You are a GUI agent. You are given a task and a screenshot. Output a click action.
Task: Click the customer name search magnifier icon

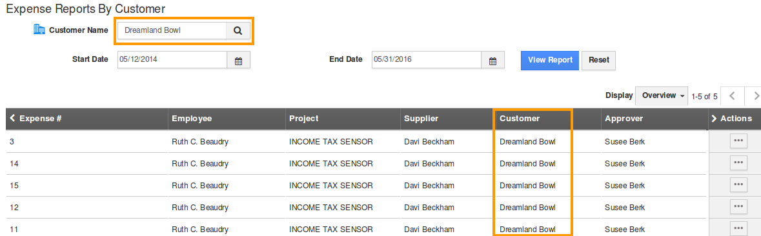[x=238, y=30]
